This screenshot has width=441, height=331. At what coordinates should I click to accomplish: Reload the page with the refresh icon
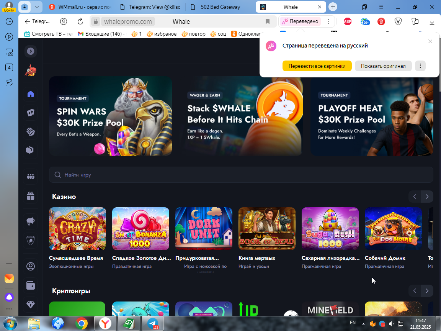pos(80,21)
